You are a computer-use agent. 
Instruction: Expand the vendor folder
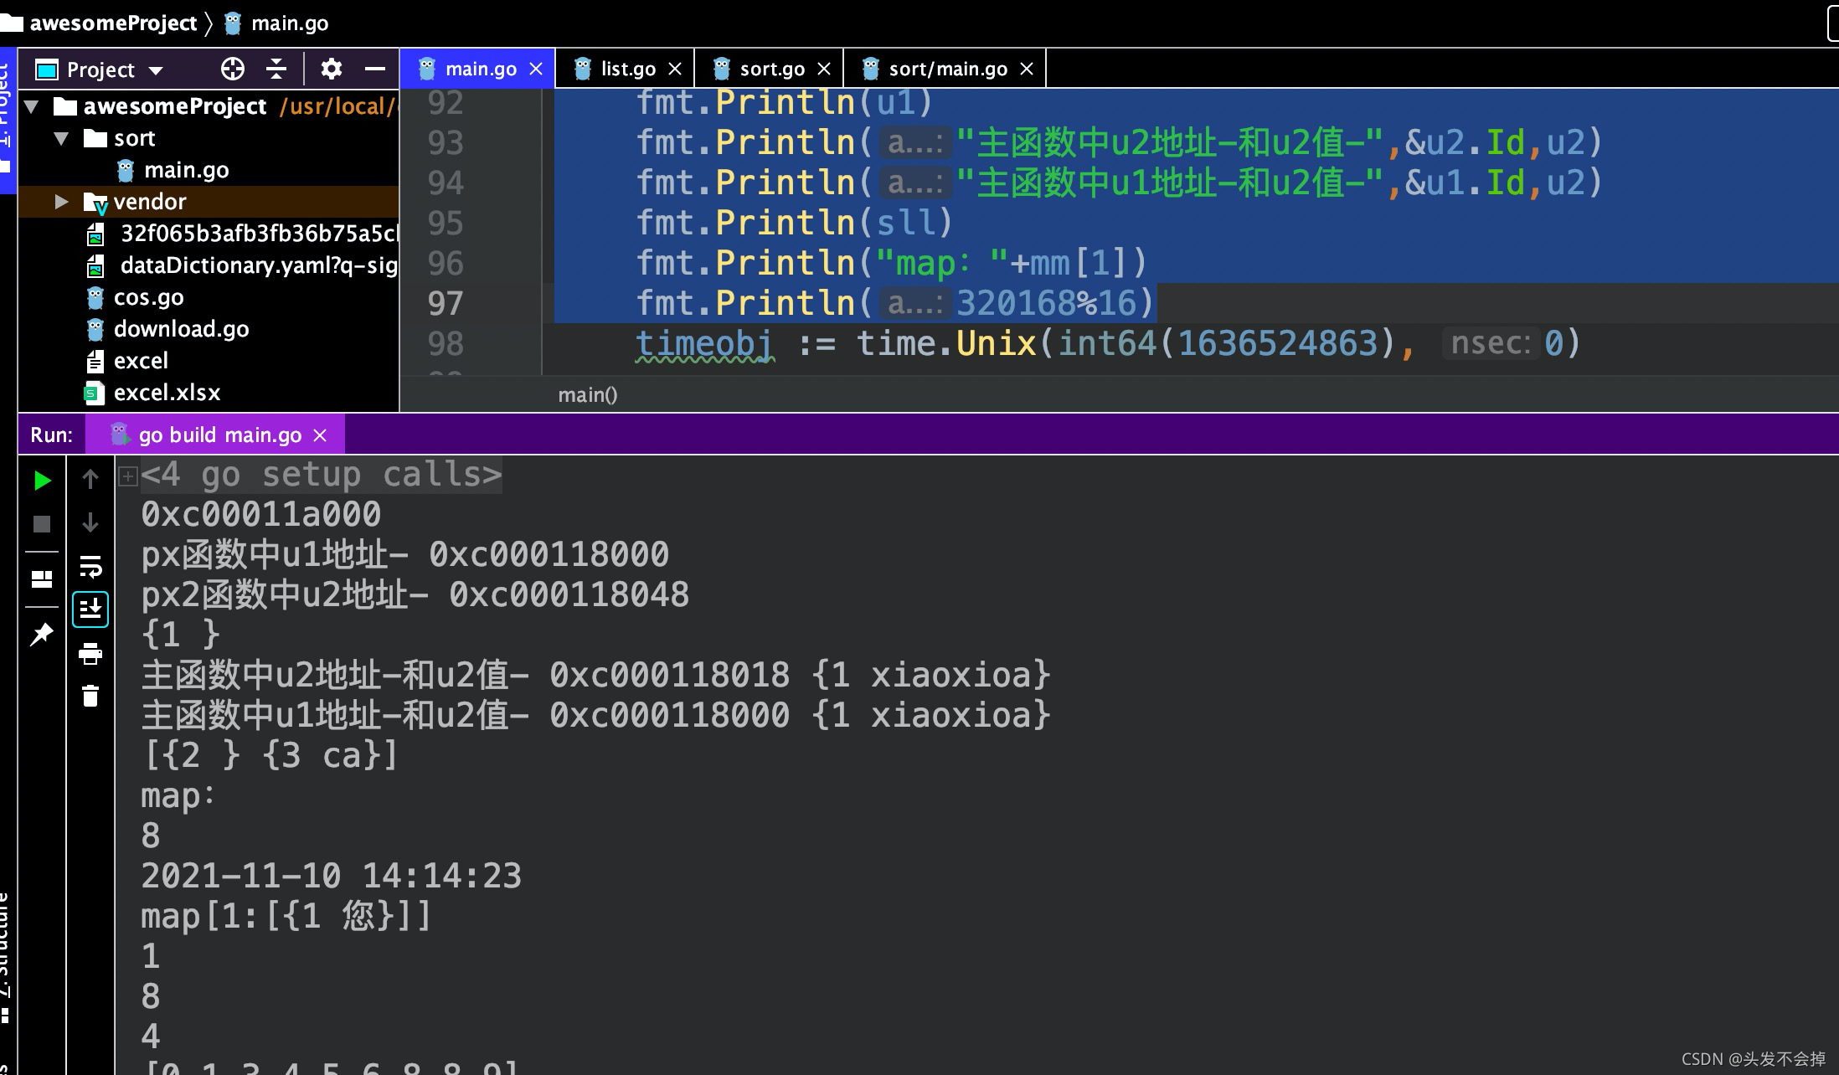(x=60, y=202)
